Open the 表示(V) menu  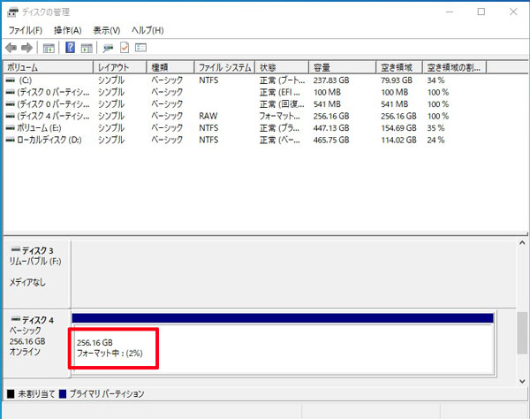(x=107, y=30)
